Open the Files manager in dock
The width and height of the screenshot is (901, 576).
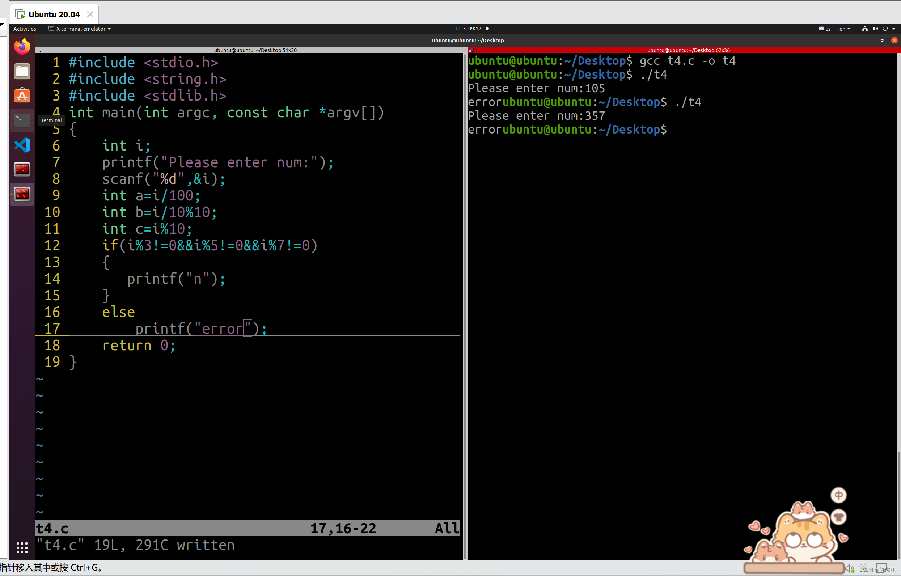coord(22,71)
